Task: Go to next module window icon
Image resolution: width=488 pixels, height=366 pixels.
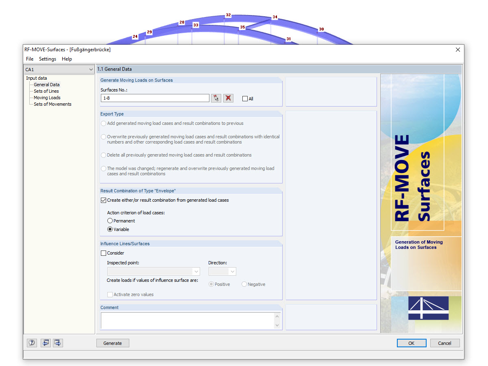Action: (57, 343)
